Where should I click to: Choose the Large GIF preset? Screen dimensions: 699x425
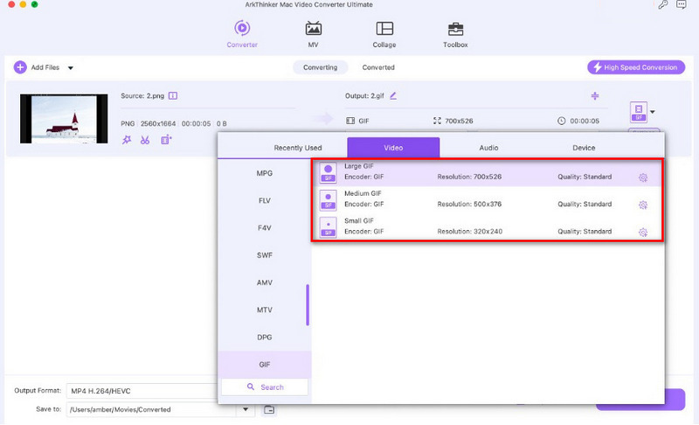(488, 172)
